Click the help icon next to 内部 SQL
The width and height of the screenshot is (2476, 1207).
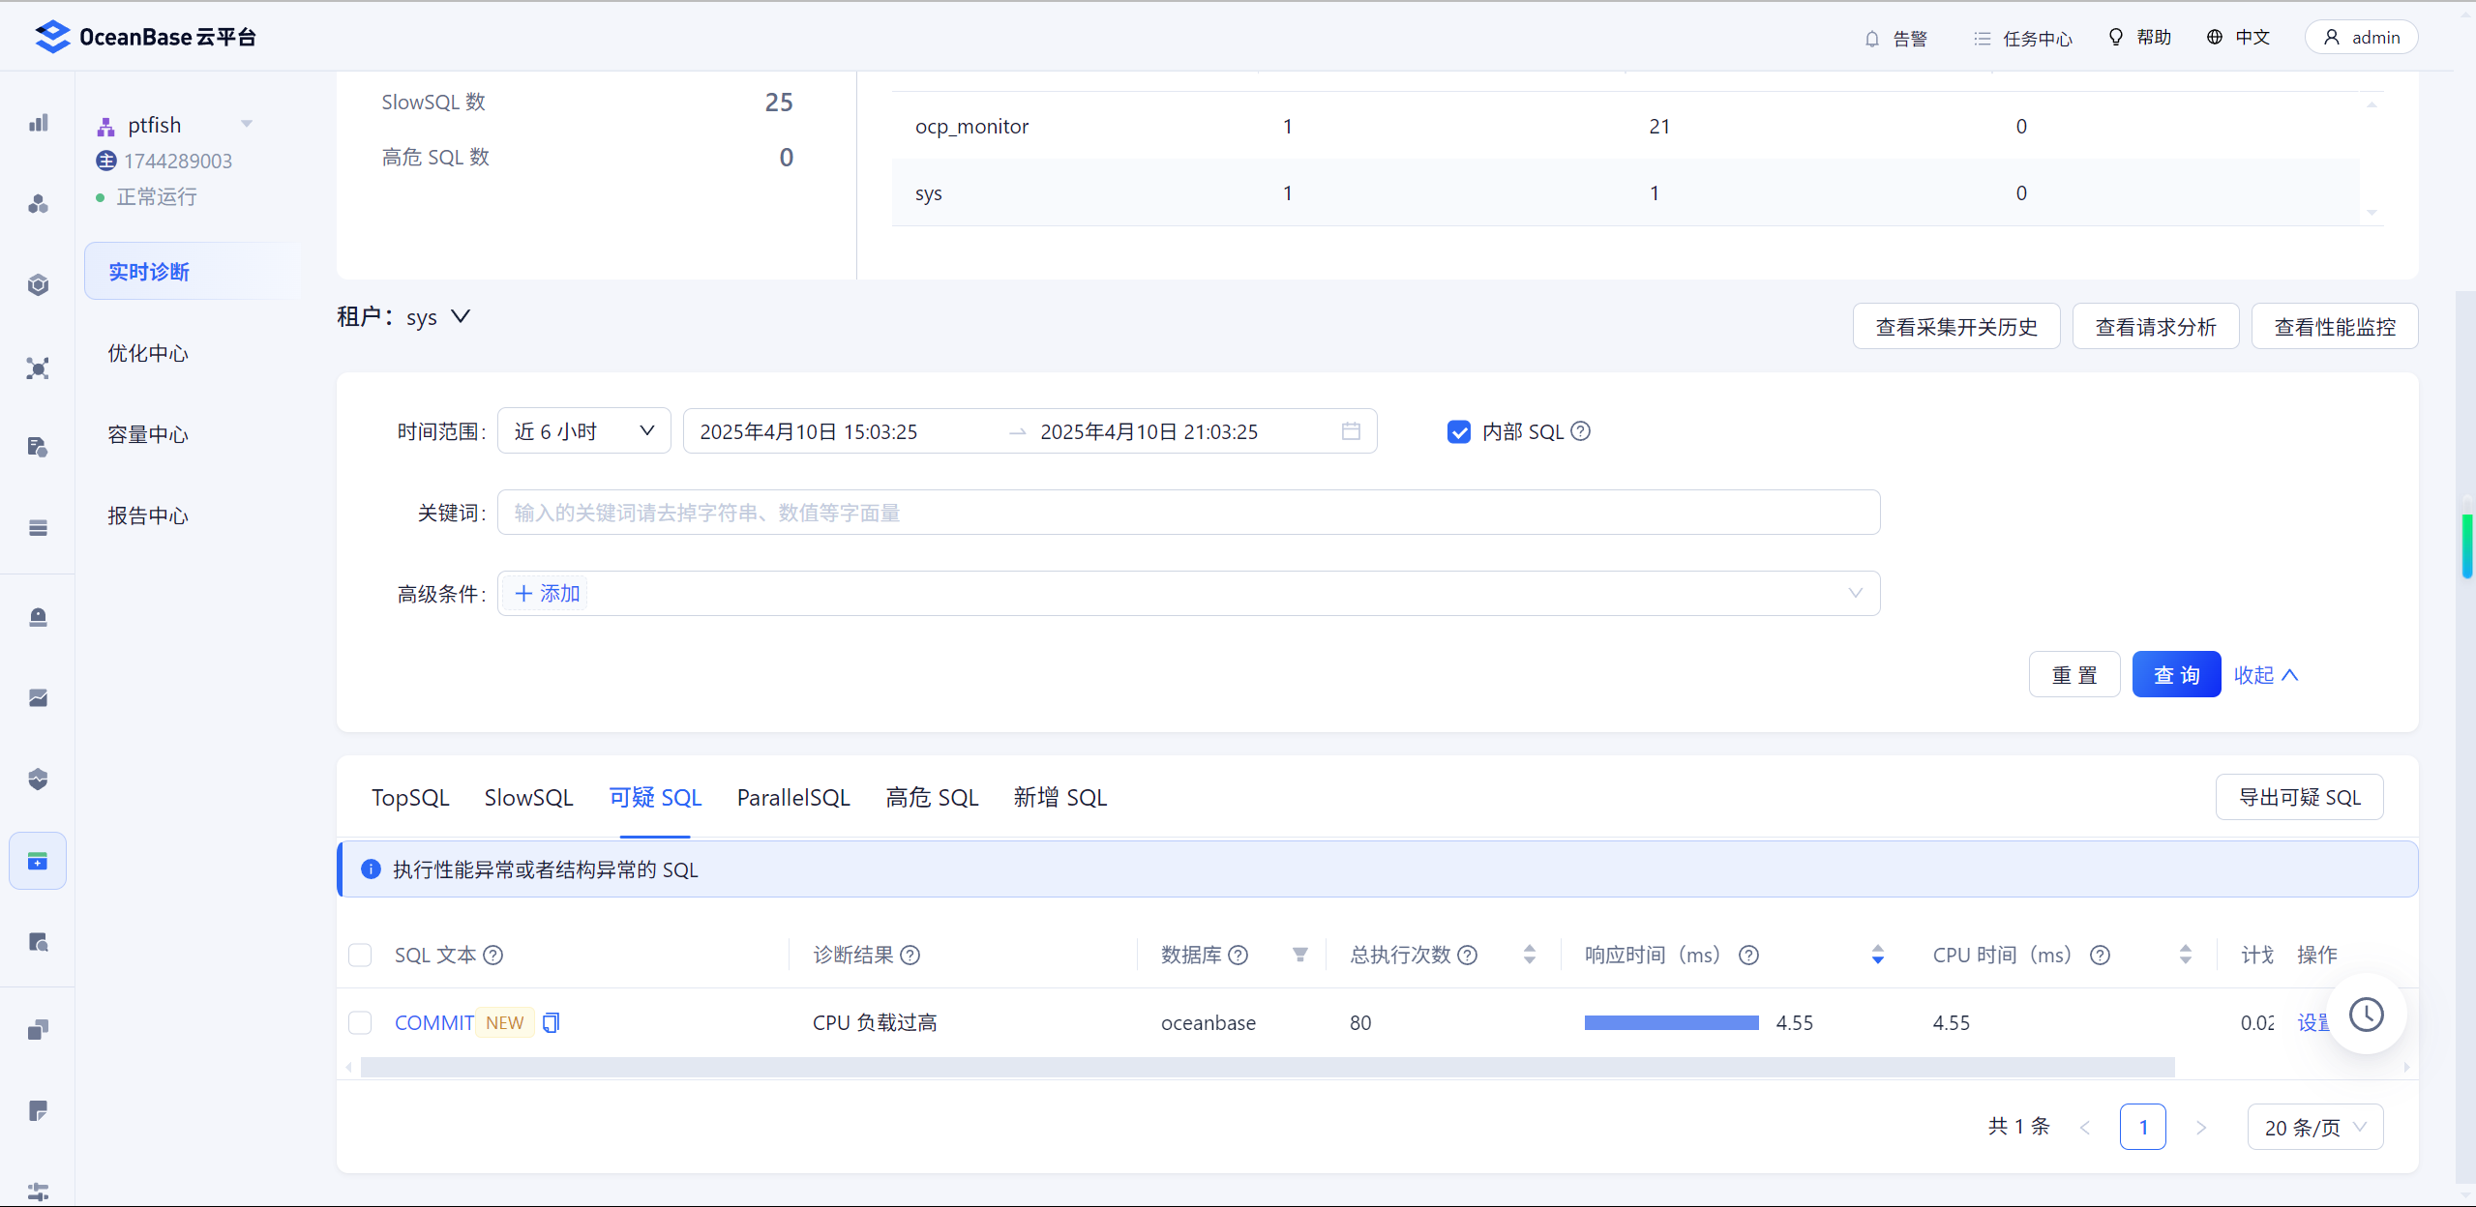[x=1580, y=431]
